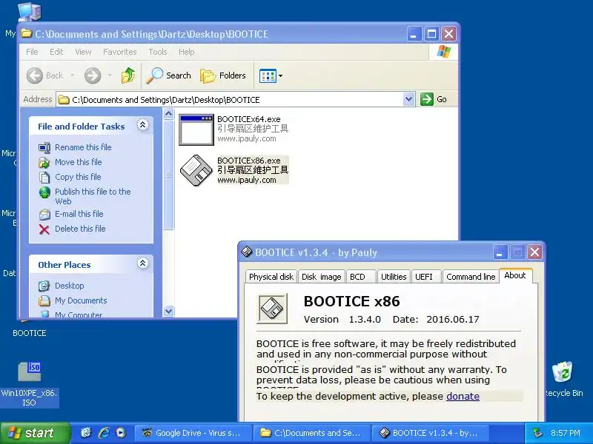The height and width of the screenshot is (444, 593).
Task: Minimize the BOOTICE window
Action: coord(500,252)
